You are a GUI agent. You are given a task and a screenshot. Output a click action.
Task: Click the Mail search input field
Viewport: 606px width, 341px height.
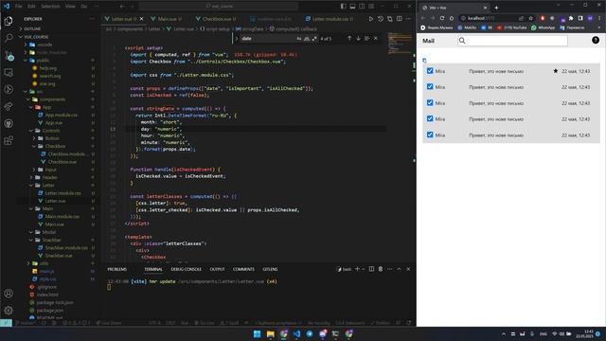click(512, 40)
